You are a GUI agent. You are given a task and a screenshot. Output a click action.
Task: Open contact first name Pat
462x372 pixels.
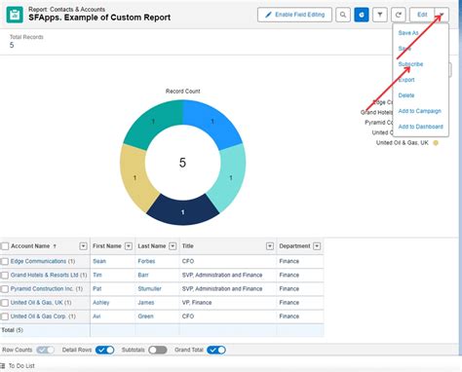(x=97, y=288)
